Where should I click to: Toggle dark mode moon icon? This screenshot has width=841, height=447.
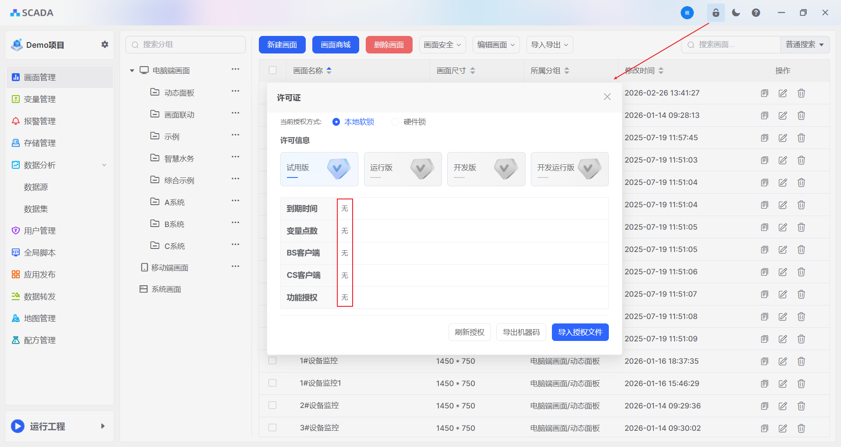click(736, 13)
